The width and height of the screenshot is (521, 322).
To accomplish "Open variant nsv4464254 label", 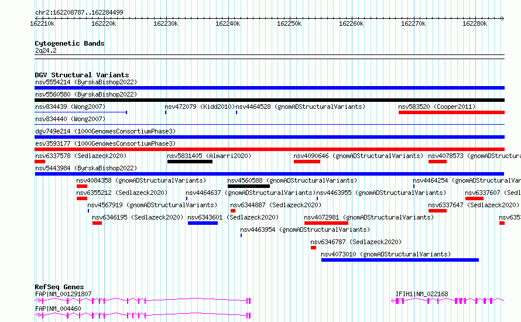I will pos(467,180).
